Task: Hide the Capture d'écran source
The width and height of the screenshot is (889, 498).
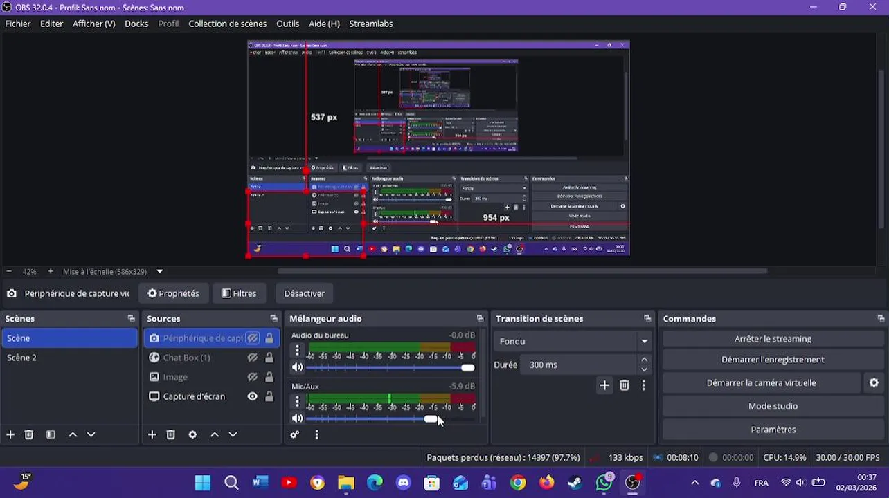Action: 253,396
